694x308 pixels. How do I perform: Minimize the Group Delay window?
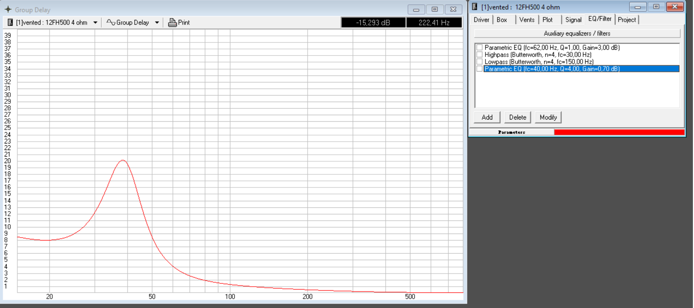(416, 9)
